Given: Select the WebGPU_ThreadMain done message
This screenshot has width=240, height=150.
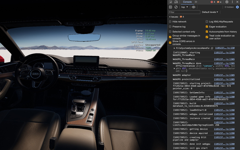Looking at the screenshot, I should 187,63.
